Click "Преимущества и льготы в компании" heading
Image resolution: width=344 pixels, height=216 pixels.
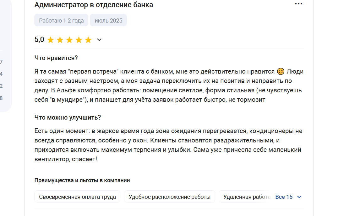tap(82, 180)
